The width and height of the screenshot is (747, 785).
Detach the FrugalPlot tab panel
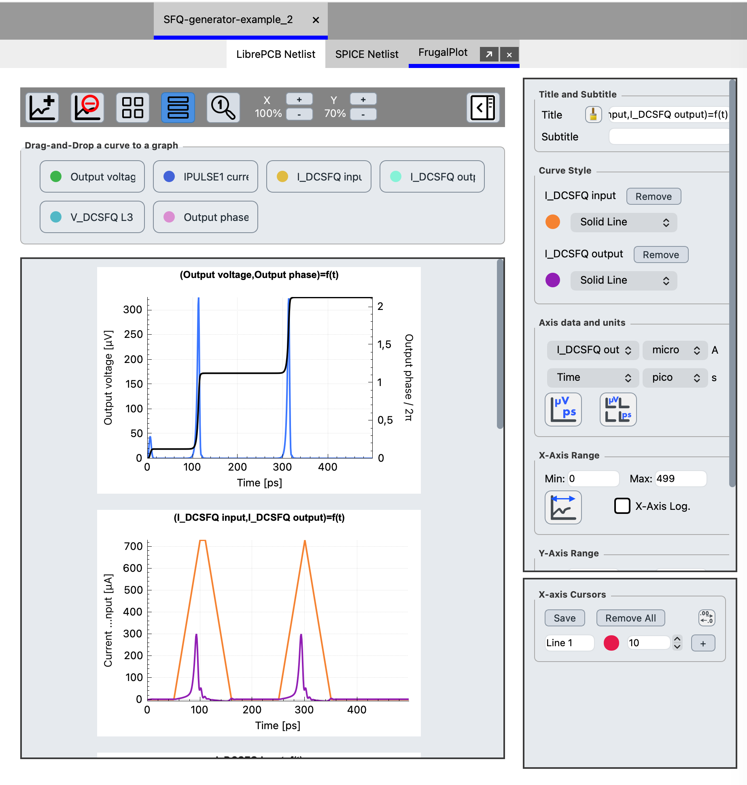click(x=489, y=55)
